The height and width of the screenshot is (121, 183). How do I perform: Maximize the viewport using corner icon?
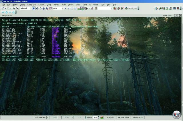coord(180,15)
